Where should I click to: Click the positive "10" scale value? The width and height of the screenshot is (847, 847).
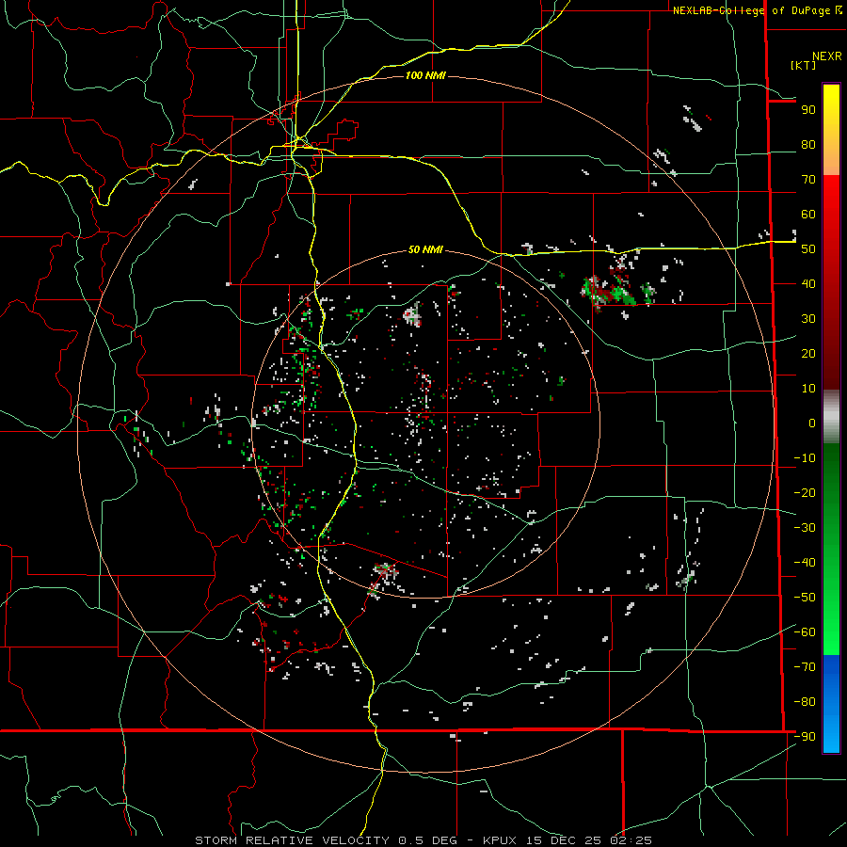click(808, 389)
